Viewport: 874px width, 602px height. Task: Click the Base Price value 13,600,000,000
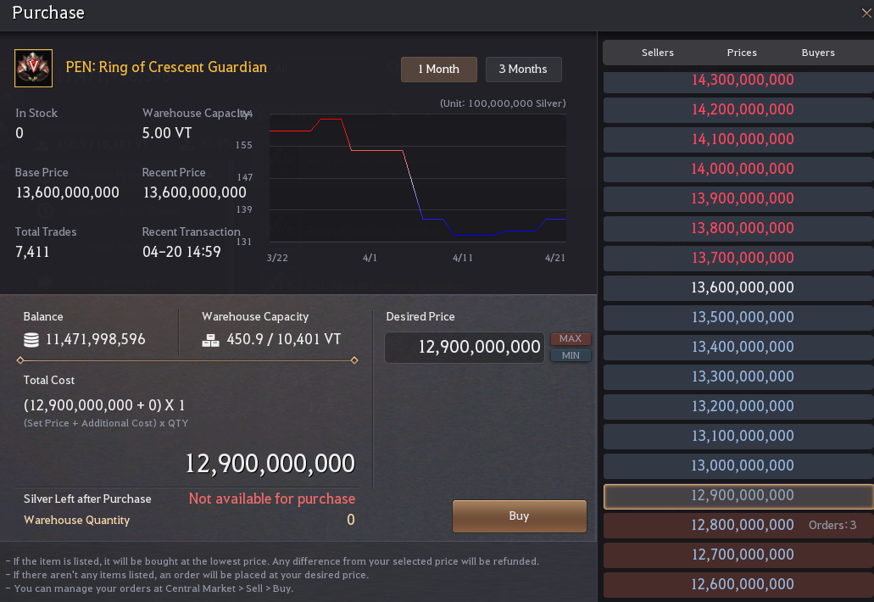(x=68, y=192)
